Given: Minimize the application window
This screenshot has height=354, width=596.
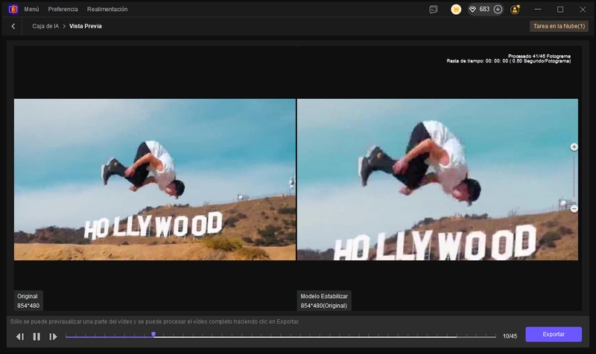Looking at the screenshot, I should pos(537,10).
